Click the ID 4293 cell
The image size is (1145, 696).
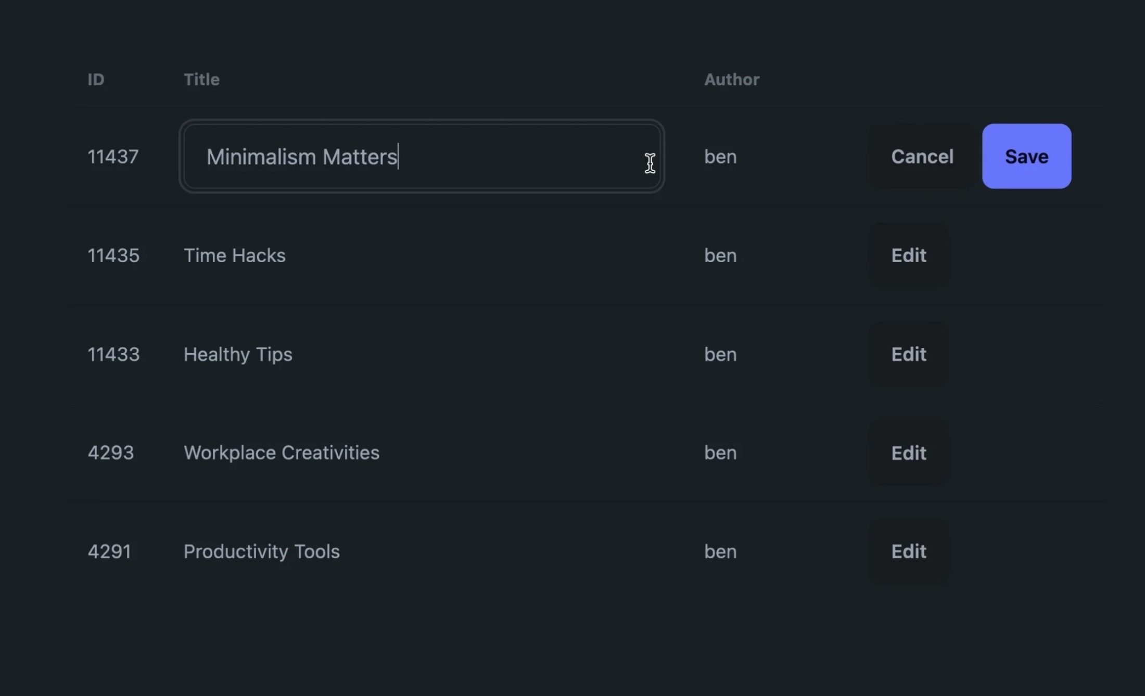110,453
